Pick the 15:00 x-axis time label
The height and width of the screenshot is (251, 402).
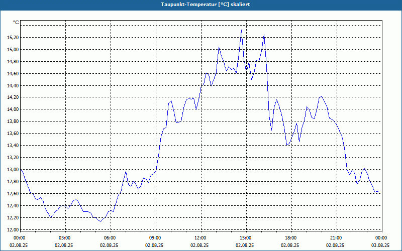[x=245, y=238]
